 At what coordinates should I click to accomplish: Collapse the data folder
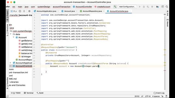click(x=11, y=34)
